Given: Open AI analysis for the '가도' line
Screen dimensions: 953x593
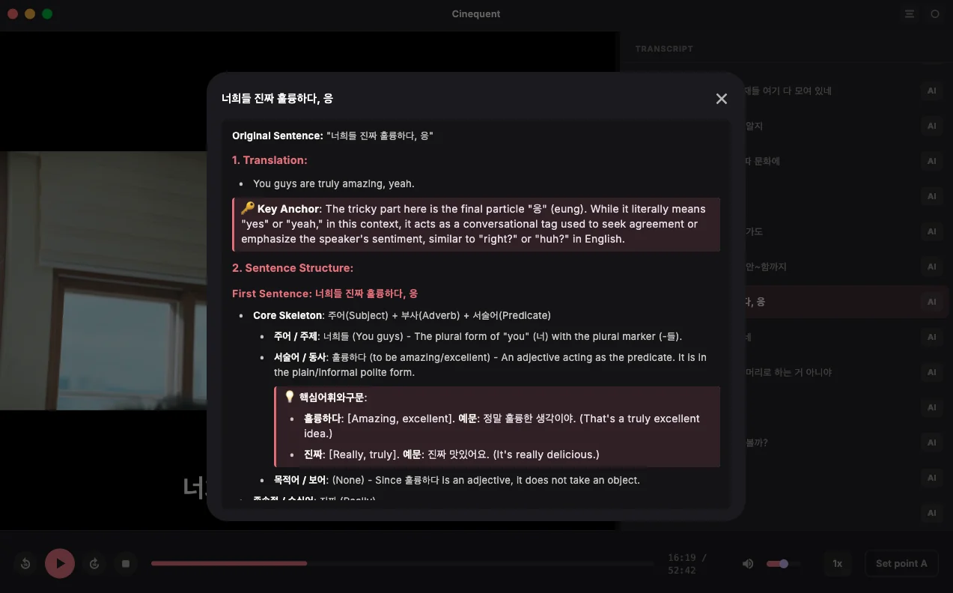Looking at the screenshot, I should pyautogui.click(x=932, y=231).
